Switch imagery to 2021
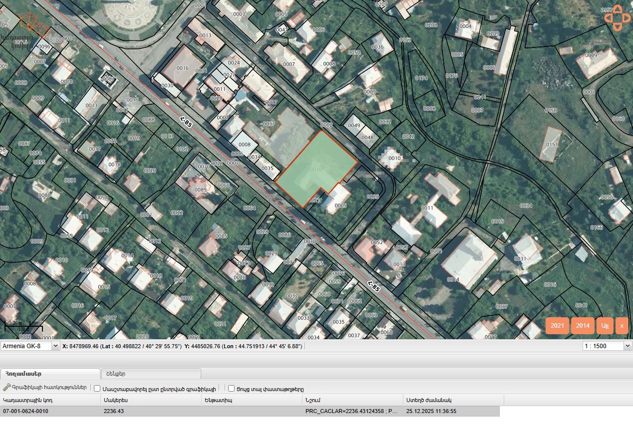The width and height of the screenshot is (633, 427). point(557,326)
